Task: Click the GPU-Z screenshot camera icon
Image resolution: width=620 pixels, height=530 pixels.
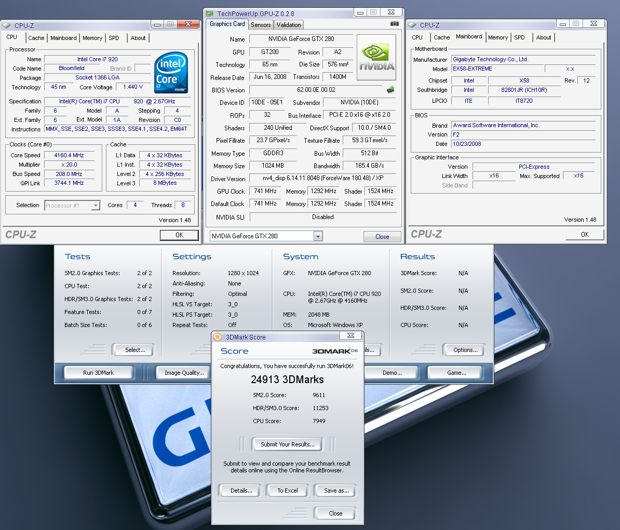Action: tap(394, 24)
